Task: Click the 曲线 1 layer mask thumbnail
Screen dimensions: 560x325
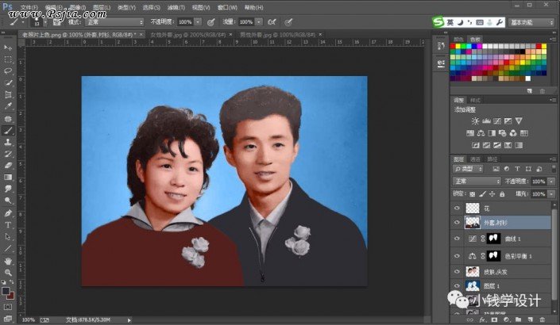Action: point(494,239)
